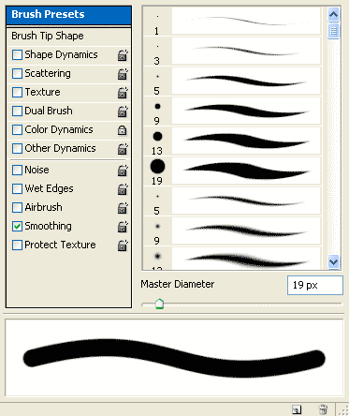This screenshot has height=416, width=349.
Task: Click the Master Diameter value field
Action: pyautogui.click(x=315, y=285)
